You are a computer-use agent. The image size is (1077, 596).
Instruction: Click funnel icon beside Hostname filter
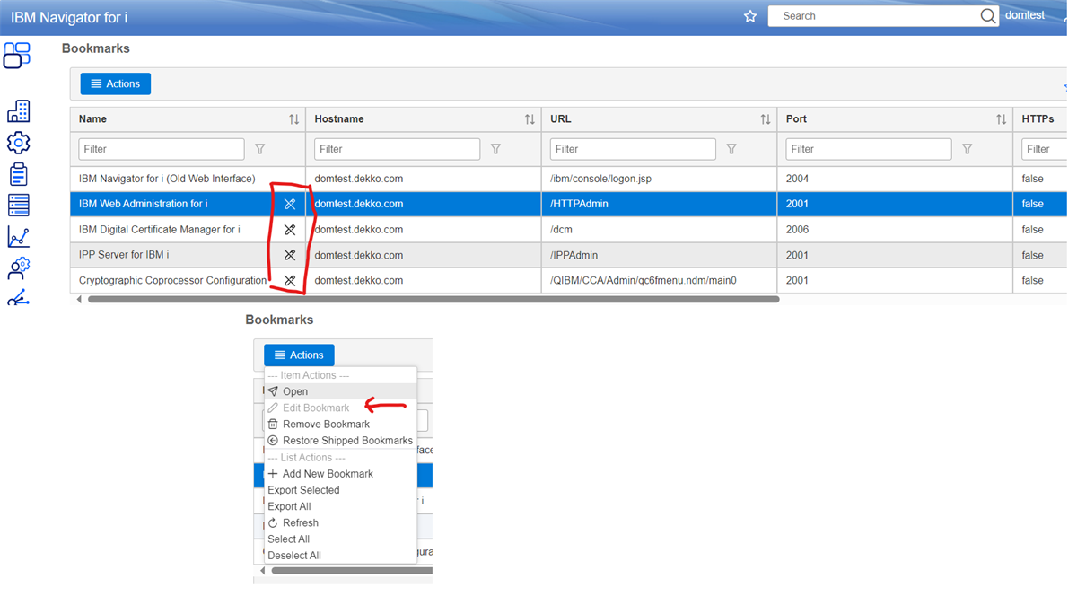pos(495,149)
